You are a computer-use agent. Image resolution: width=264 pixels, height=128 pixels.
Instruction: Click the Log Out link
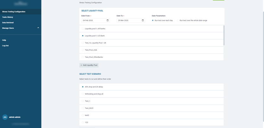pos(5,46)
